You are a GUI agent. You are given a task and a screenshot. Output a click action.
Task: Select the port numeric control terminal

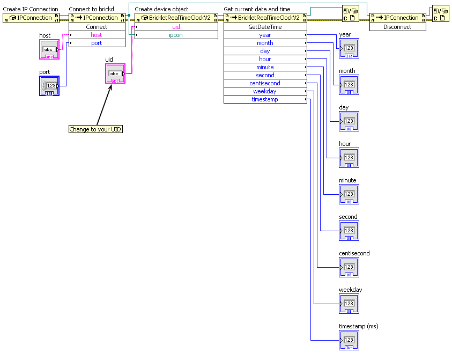49,86
